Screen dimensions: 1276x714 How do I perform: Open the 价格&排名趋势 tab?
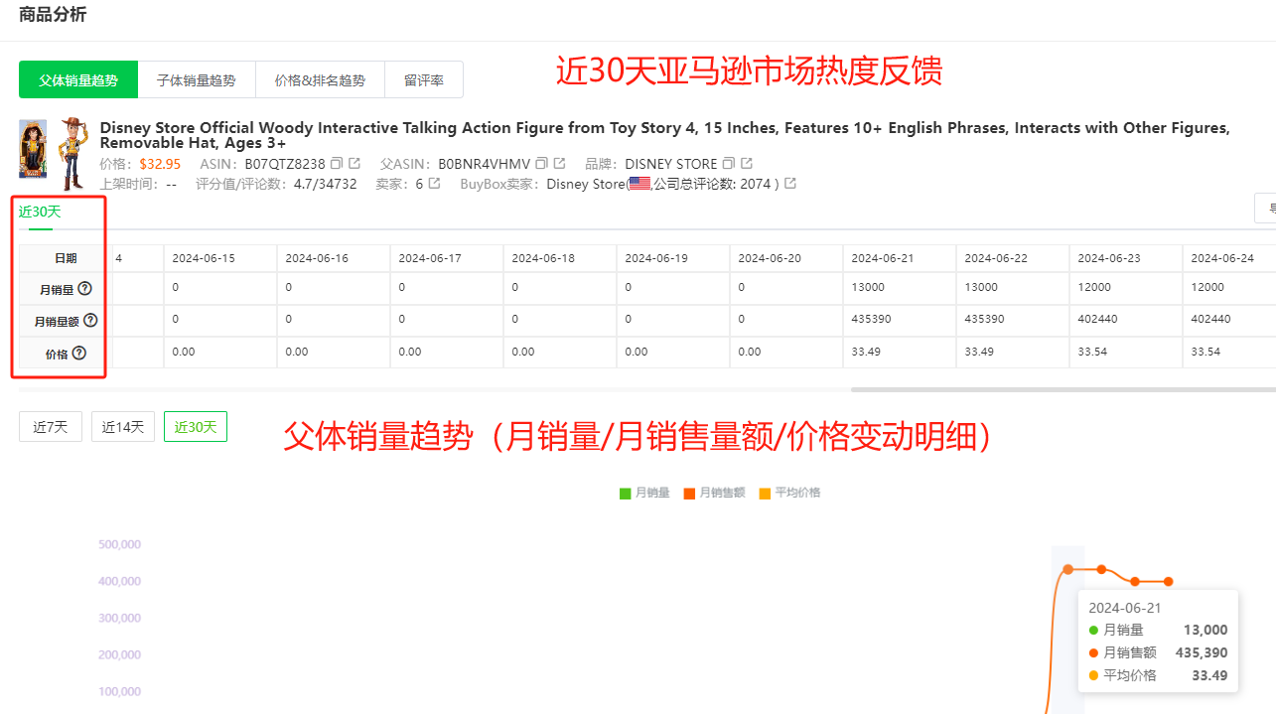pyautogui.click(x=320, y=80)
